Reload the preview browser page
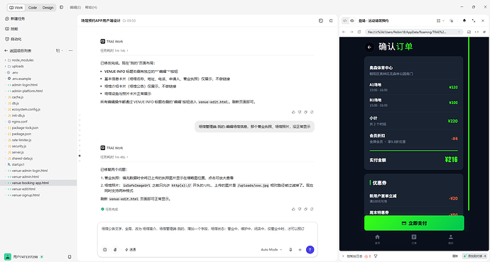Image resolution: width=490 pixels, height=262 pixels. pos(359,32)
